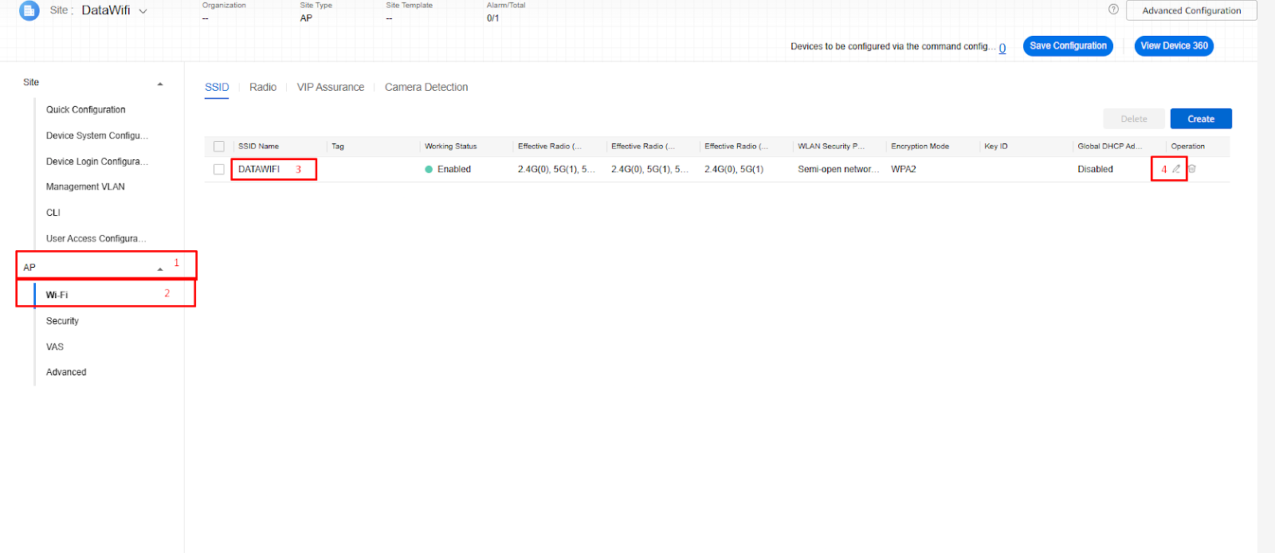The image size is (1275, 553).
Task: Click the SSID Name column header
Action: (x=258, y=147)
